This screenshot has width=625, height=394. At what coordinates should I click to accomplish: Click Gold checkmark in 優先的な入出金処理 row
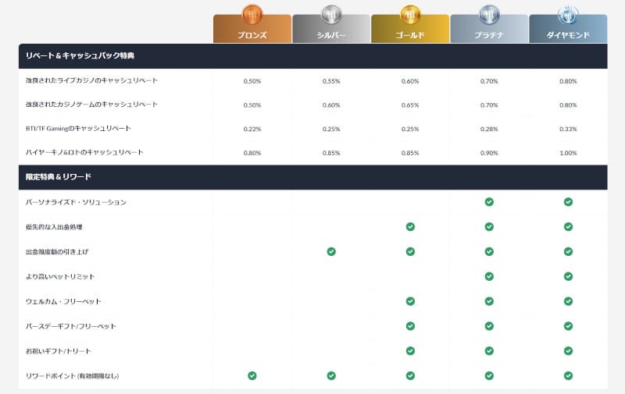[x=410, y=227]
